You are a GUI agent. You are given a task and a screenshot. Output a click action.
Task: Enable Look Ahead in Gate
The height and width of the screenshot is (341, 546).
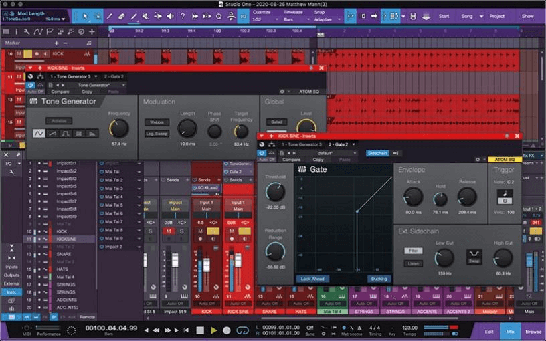click(312, 279)
